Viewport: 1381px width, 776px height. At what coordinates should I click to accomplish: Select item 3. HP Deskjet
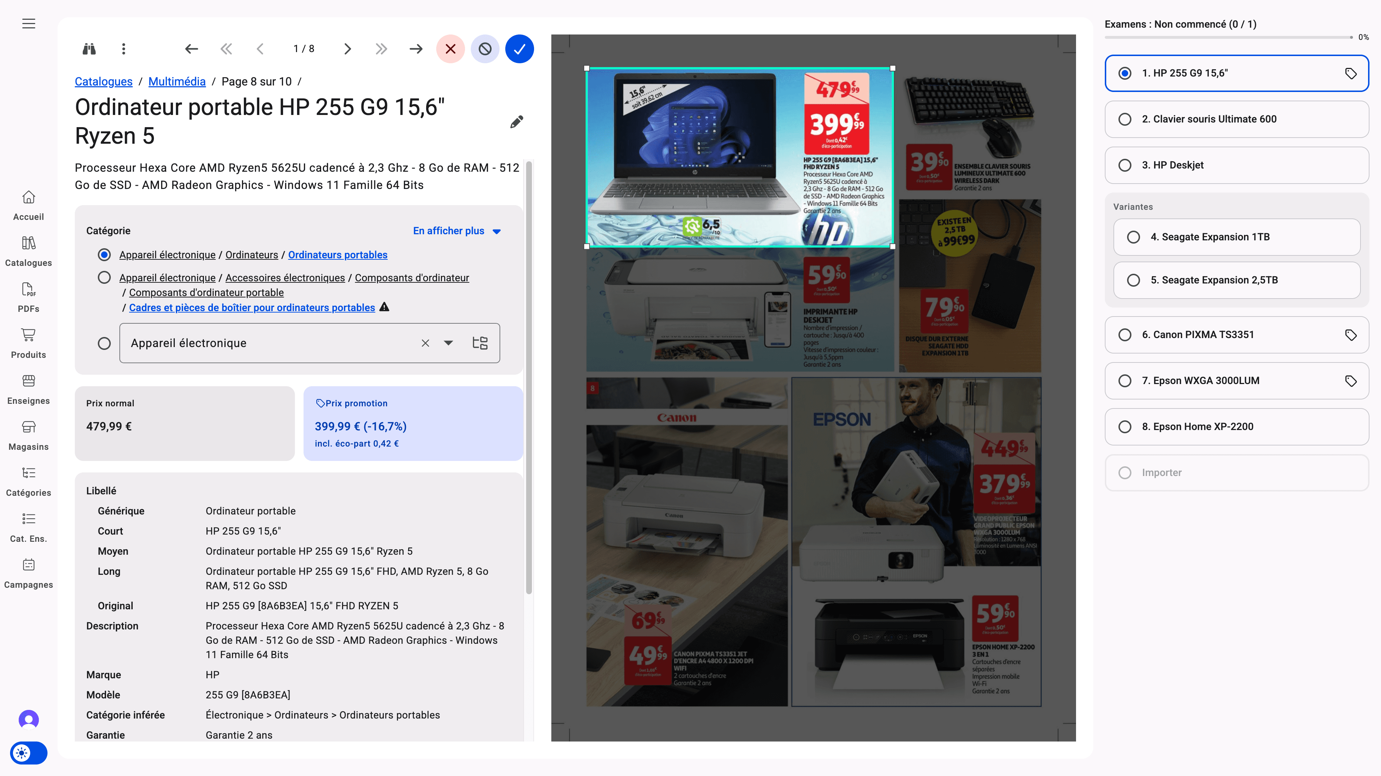(1236, 166)
